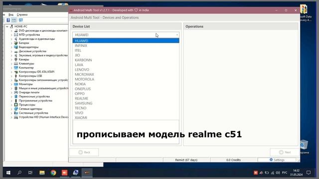Click the monitor scan toolbar icon in Device Manager
This screenshot has width=319, height=179.
coord(20,20)
